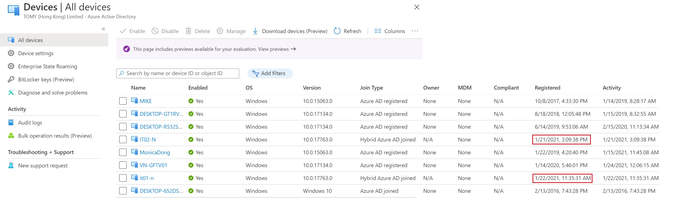The image size is (682, 198).
Task: Select the 1/21/2021, 3:09:38 PM registered cell
Action: [x=561, y=140]
